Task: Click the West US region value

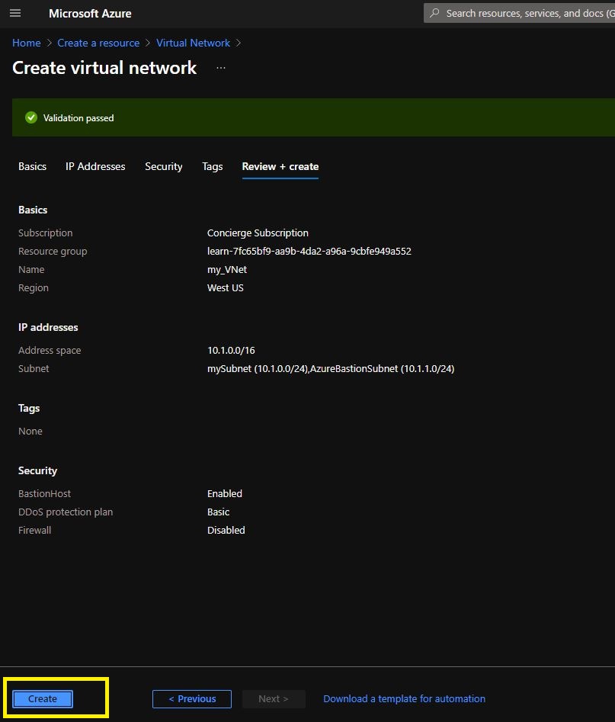Action: [226, 287]
